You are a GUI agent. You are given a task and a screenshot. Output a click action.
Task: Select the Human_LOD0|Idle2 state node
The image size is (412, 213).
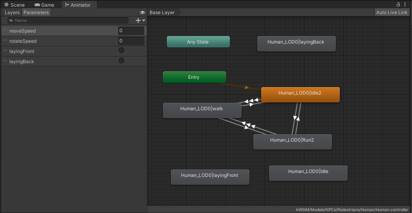[x=300, y=95]
